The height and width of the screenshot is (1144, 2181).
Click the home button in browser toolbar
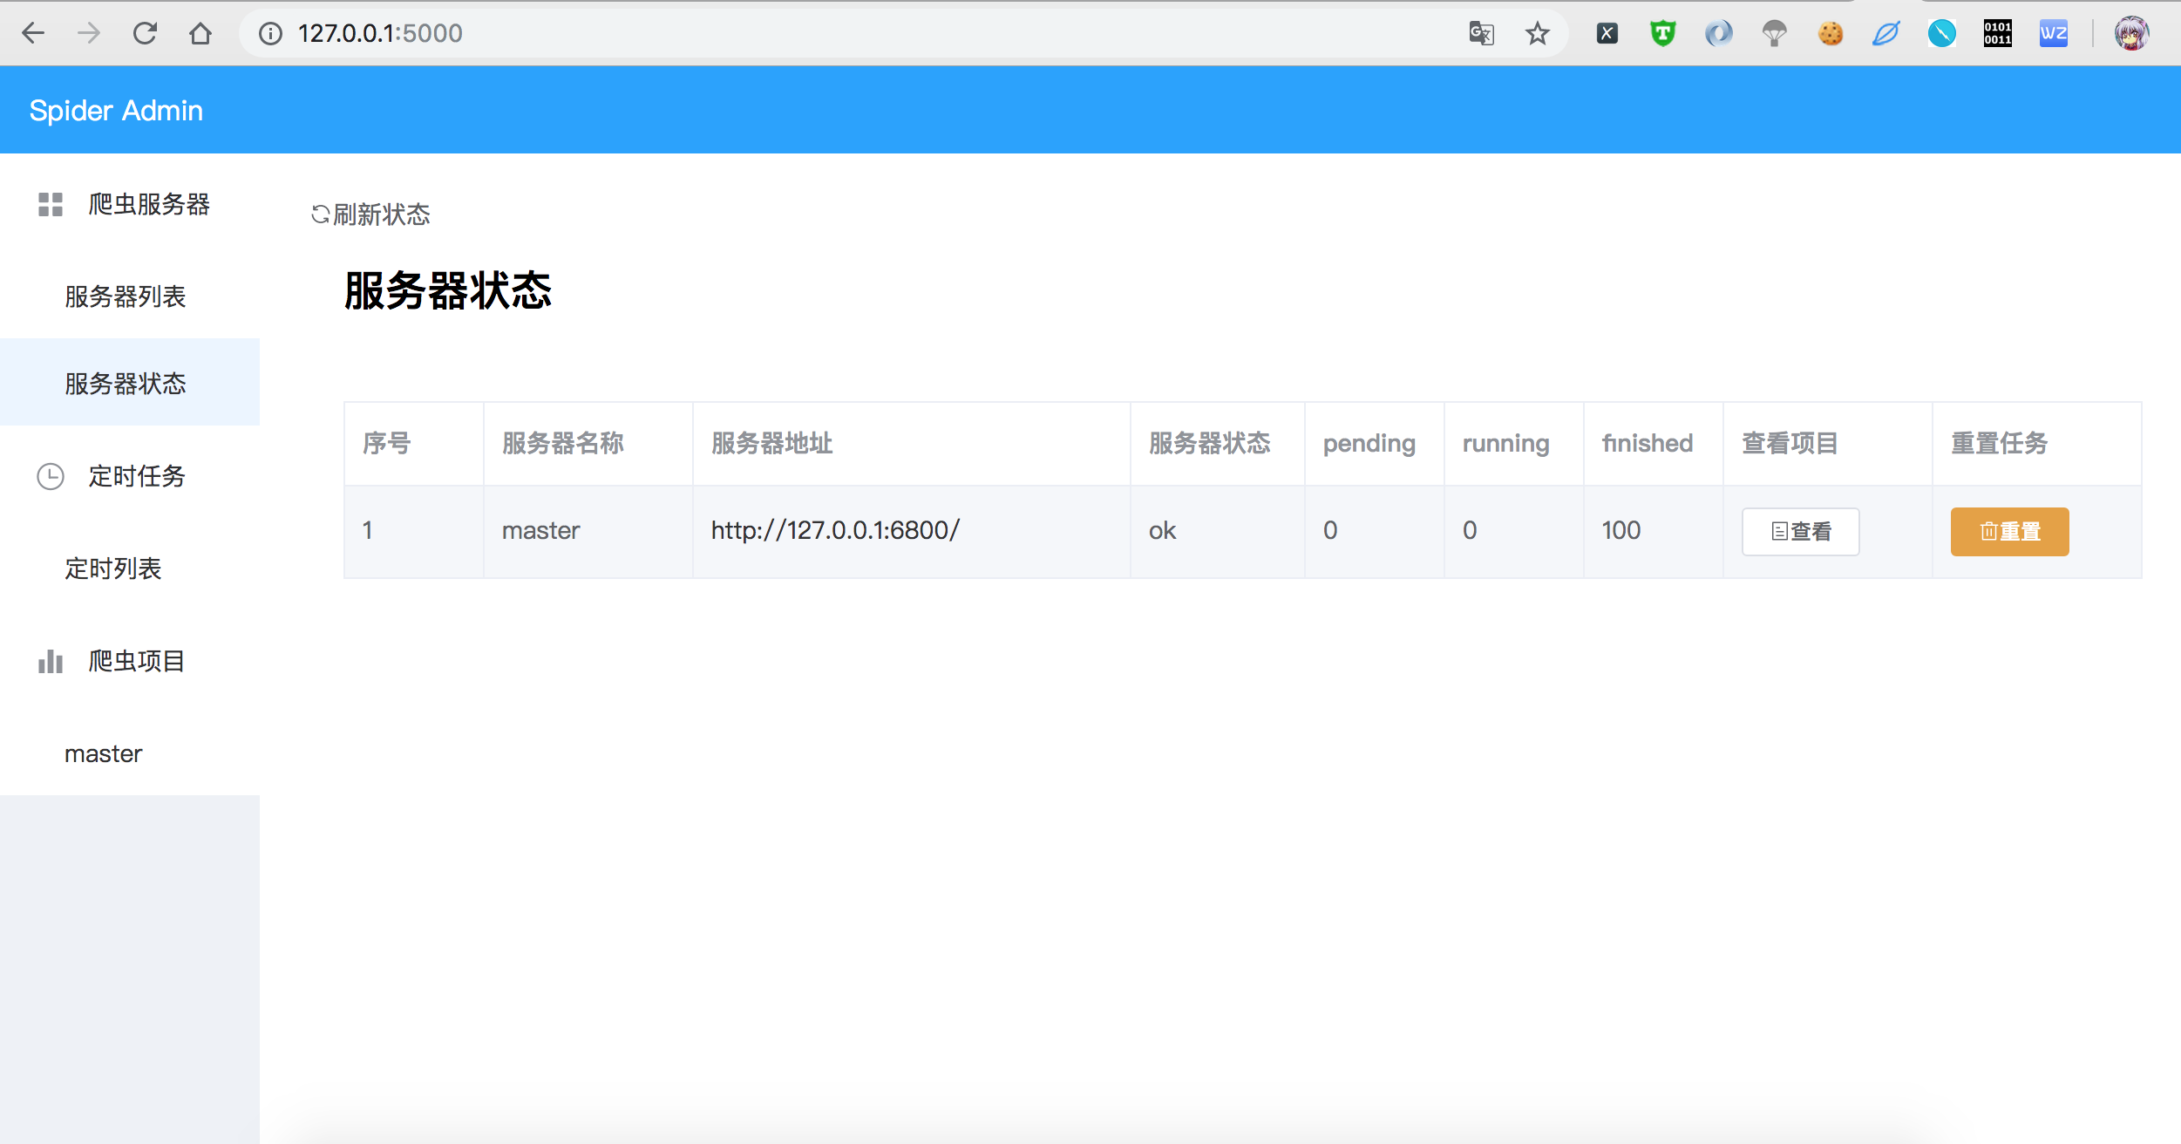(200, 32)
